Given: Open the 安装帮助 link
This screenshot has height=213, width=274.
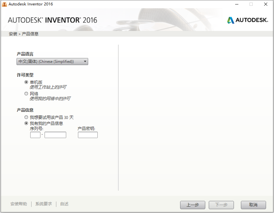Looking at the screenshot, I should click(19, 204).
